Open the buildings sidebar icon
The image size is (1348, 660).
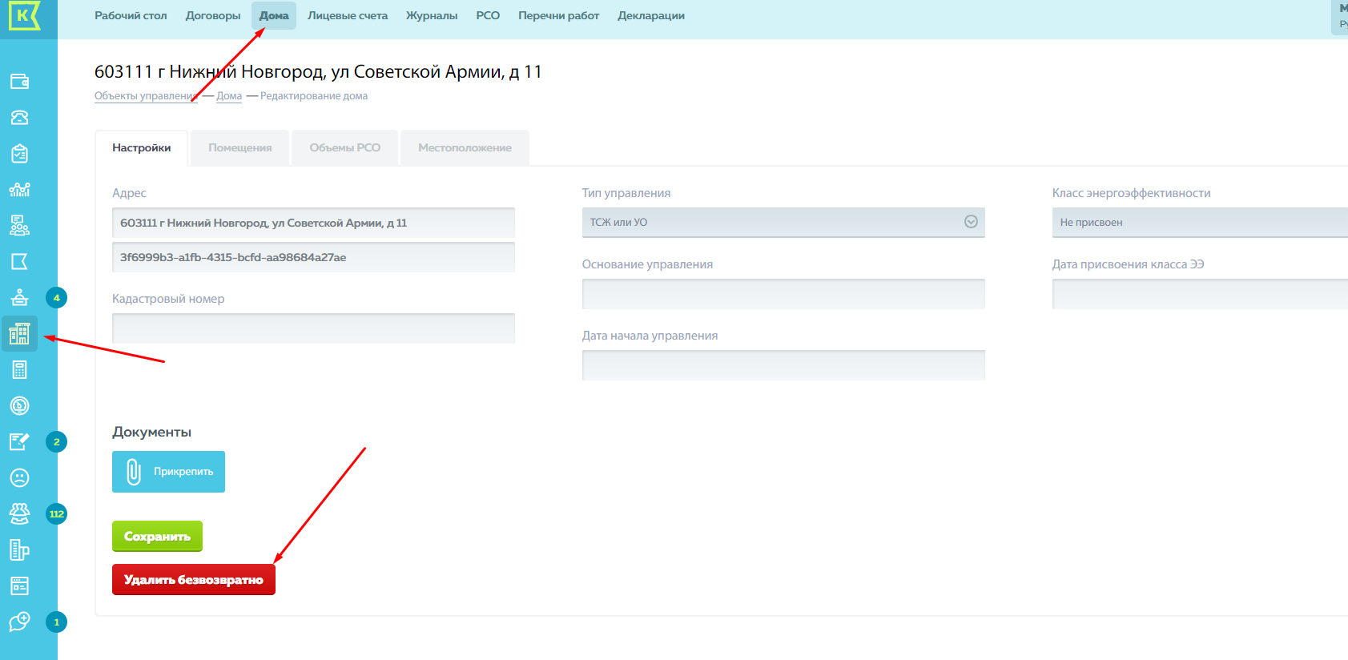pyautogui.click(x=19, y=334)
